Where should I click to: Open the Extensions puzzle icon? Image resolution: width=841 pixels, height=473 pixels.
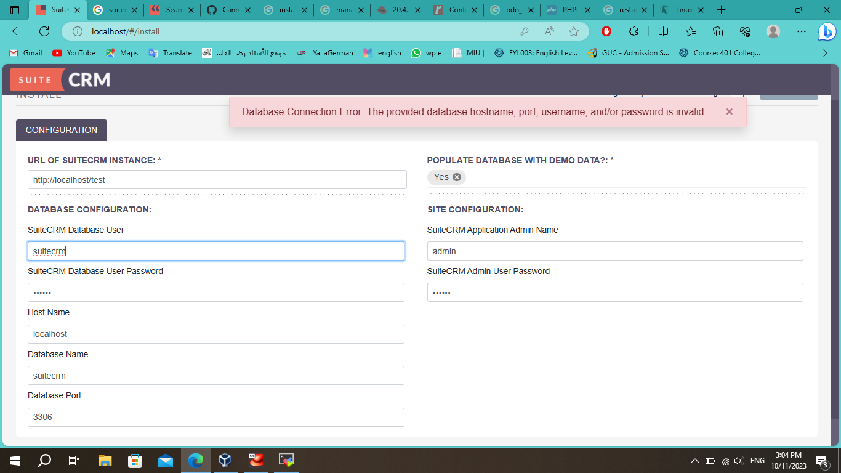tap(634, 31)
